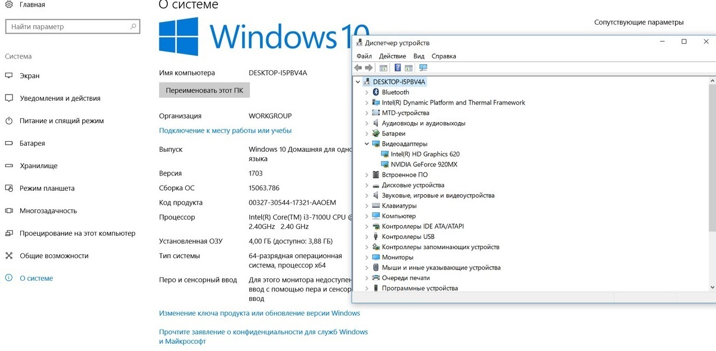716x351 pixels.
Task: Click the Питание и спящий режим power icon
Action: tap(9, 121)
